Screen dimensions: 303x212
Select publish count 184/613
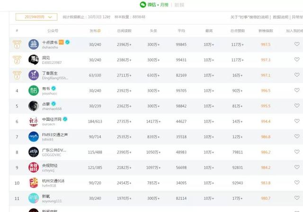[95, 121]
